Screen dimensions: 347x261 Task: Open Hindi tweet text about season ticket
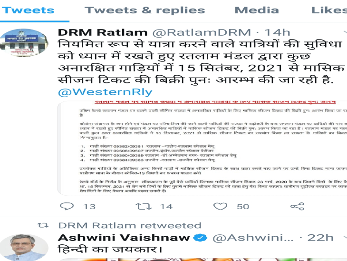pos(201,62)
